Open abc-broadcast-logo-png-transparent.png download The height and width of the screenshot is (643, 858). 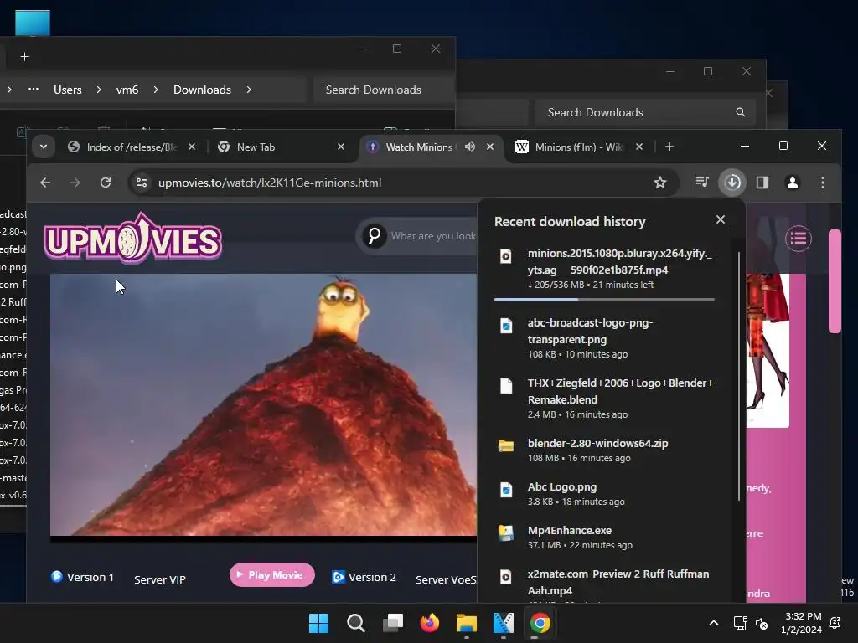(x=605, y=338)
